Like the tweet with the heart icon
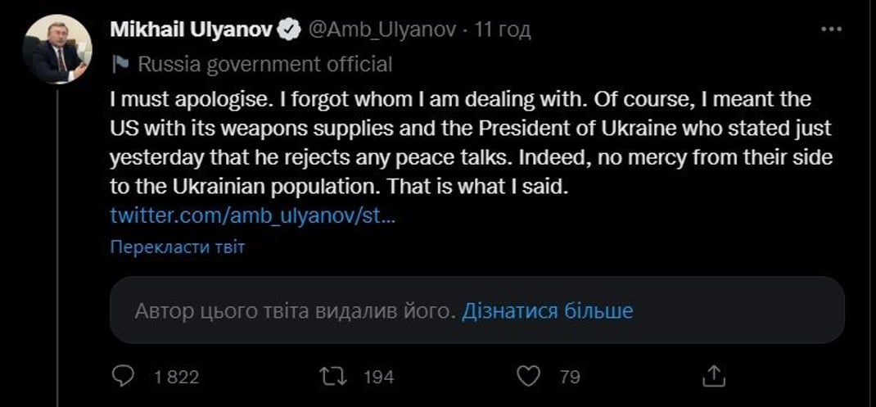 (531, 376)
